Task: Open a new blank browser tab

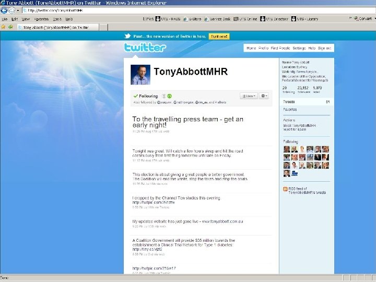Action: (103, 27)
